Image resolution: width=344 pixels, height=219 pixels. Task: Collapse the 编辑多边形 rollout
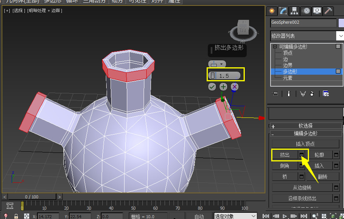(305, 133)
